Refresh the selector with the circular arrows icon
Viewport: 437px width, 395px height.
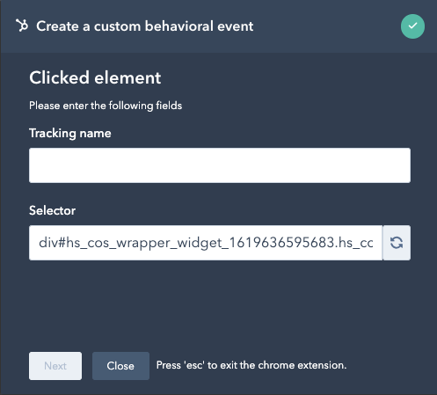[397, 243]
